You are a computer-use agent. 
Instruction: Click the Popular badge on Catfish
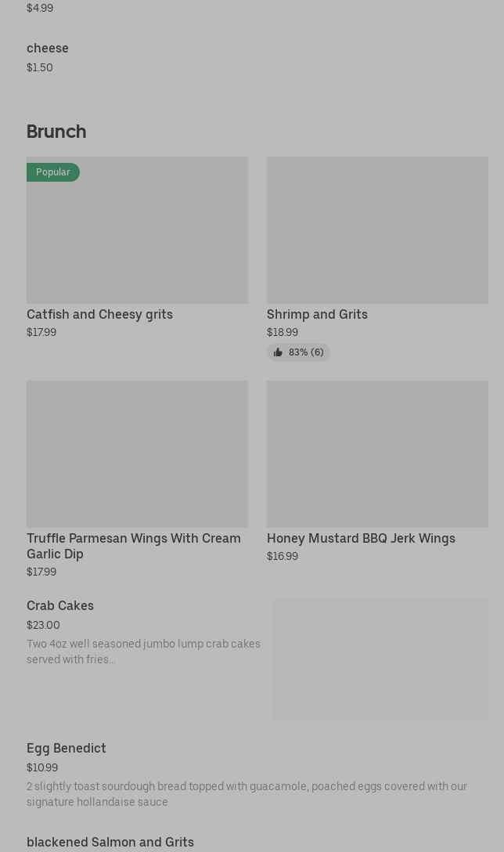coord(53,172)
